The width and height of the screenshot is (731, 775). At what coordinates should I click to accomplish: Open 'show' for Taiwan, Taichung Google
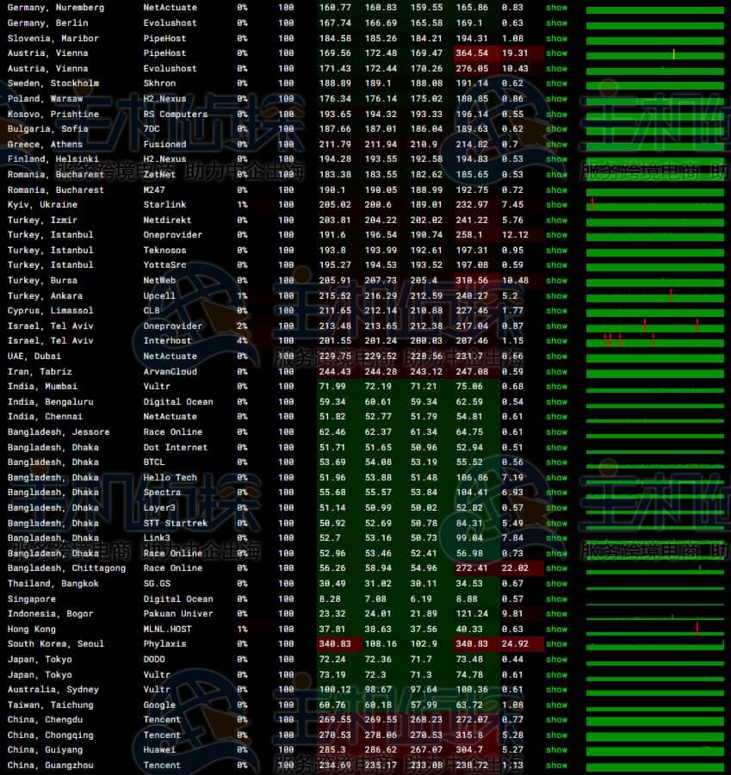556,704
